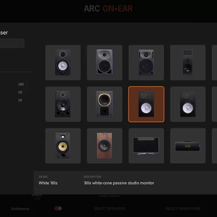Toggle the Ambience switch
Image resolution: width=217 pixels, height=217 pixels.
58,208
